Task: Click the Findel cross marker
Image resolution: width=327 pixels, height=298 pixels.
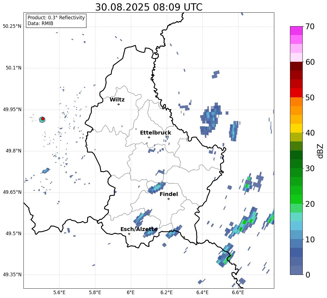Action: click(x=168, y=199)
